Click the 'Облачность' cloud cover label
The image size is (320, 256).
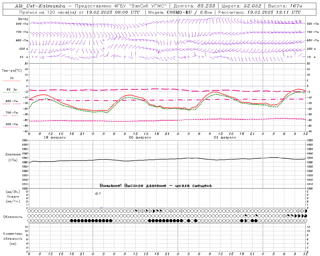click(x=13, y=217)
